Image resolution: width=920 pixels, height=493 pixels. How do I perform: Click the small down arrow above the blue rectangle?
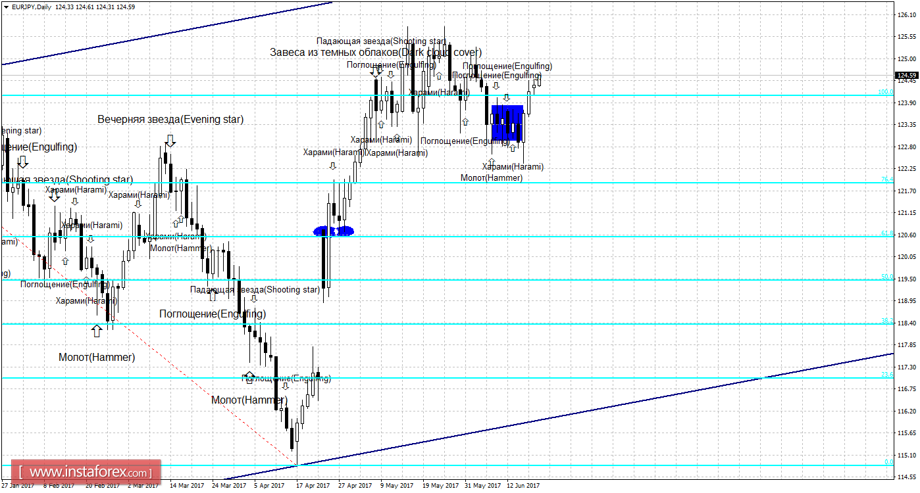pyautogui.click(x=507, y=98)
